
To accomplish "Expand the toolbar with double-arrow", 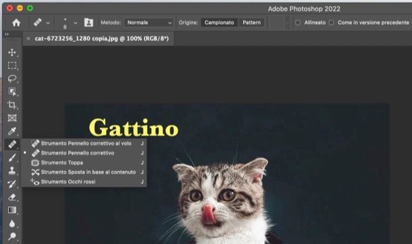I will (7, 34).
